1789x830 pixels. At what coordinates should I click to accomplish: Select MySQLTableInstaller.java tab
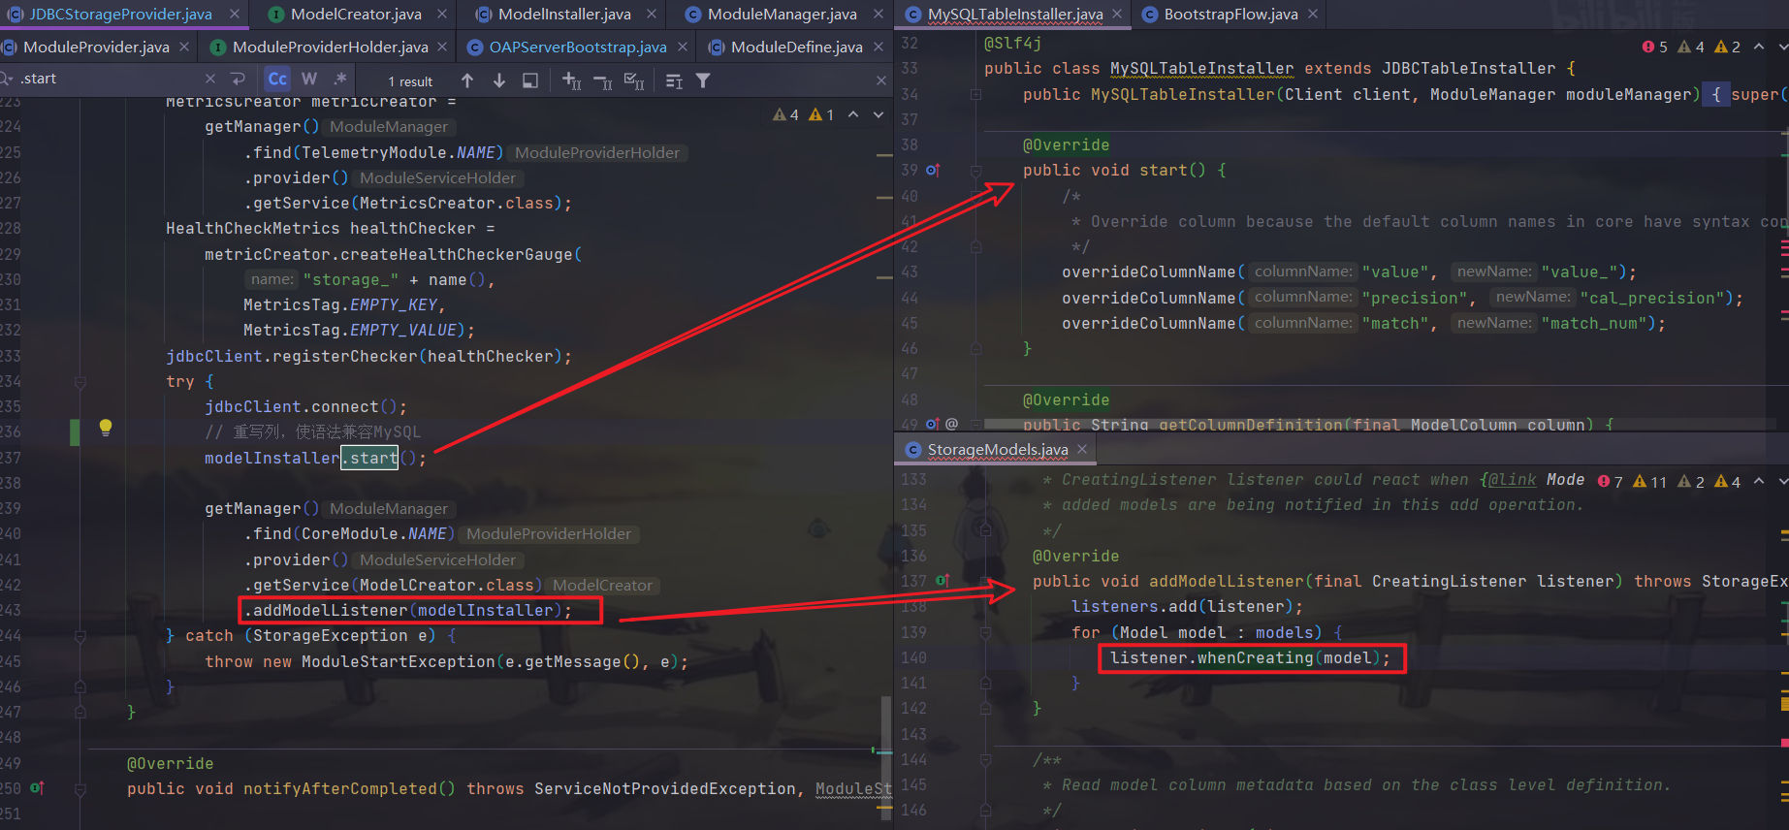click(x=1014, y=15)
